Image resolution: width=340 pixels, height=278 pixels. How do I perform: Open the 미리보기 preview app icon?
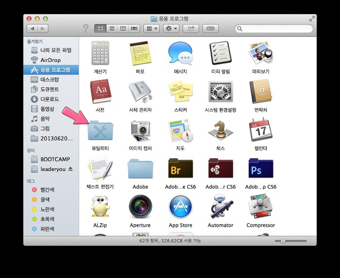261,53
